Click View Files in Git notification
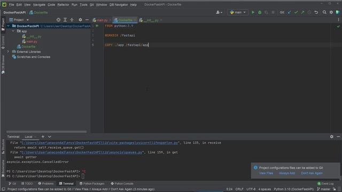Image resolution: width=342 pixels, height=192 pixels. pyautogui.click(x=266, y=173)
